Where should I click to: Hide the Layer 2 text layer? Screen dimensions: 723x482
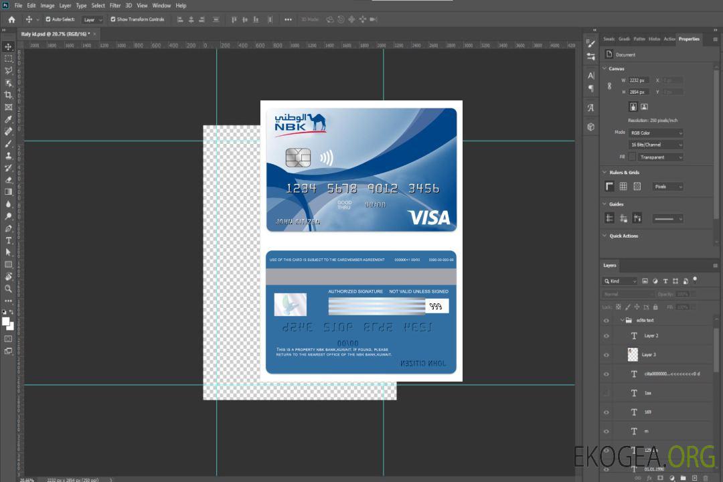[x=607, y=336]
